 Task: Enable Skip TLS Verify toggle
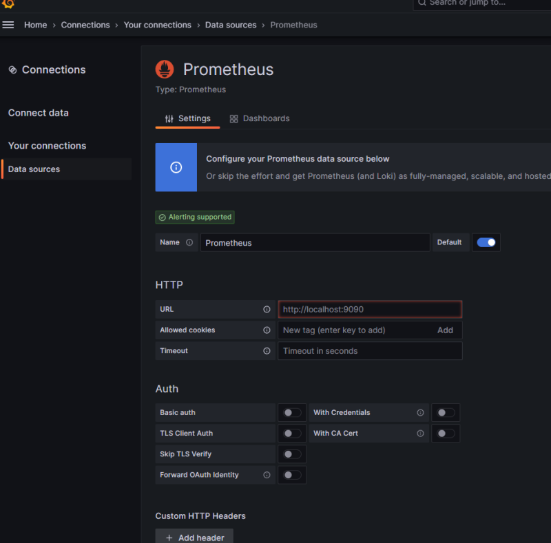click(292, 454)
